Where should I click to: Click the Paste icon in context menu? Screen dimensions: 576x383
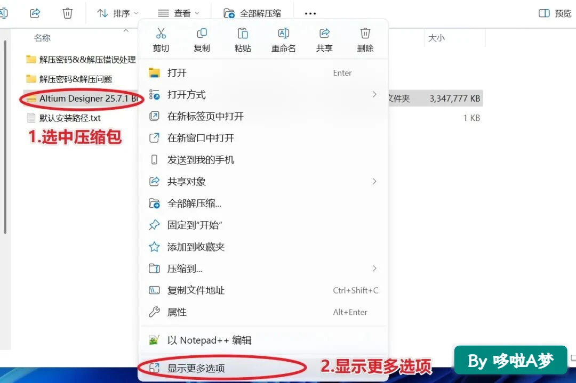pos(243,34)
